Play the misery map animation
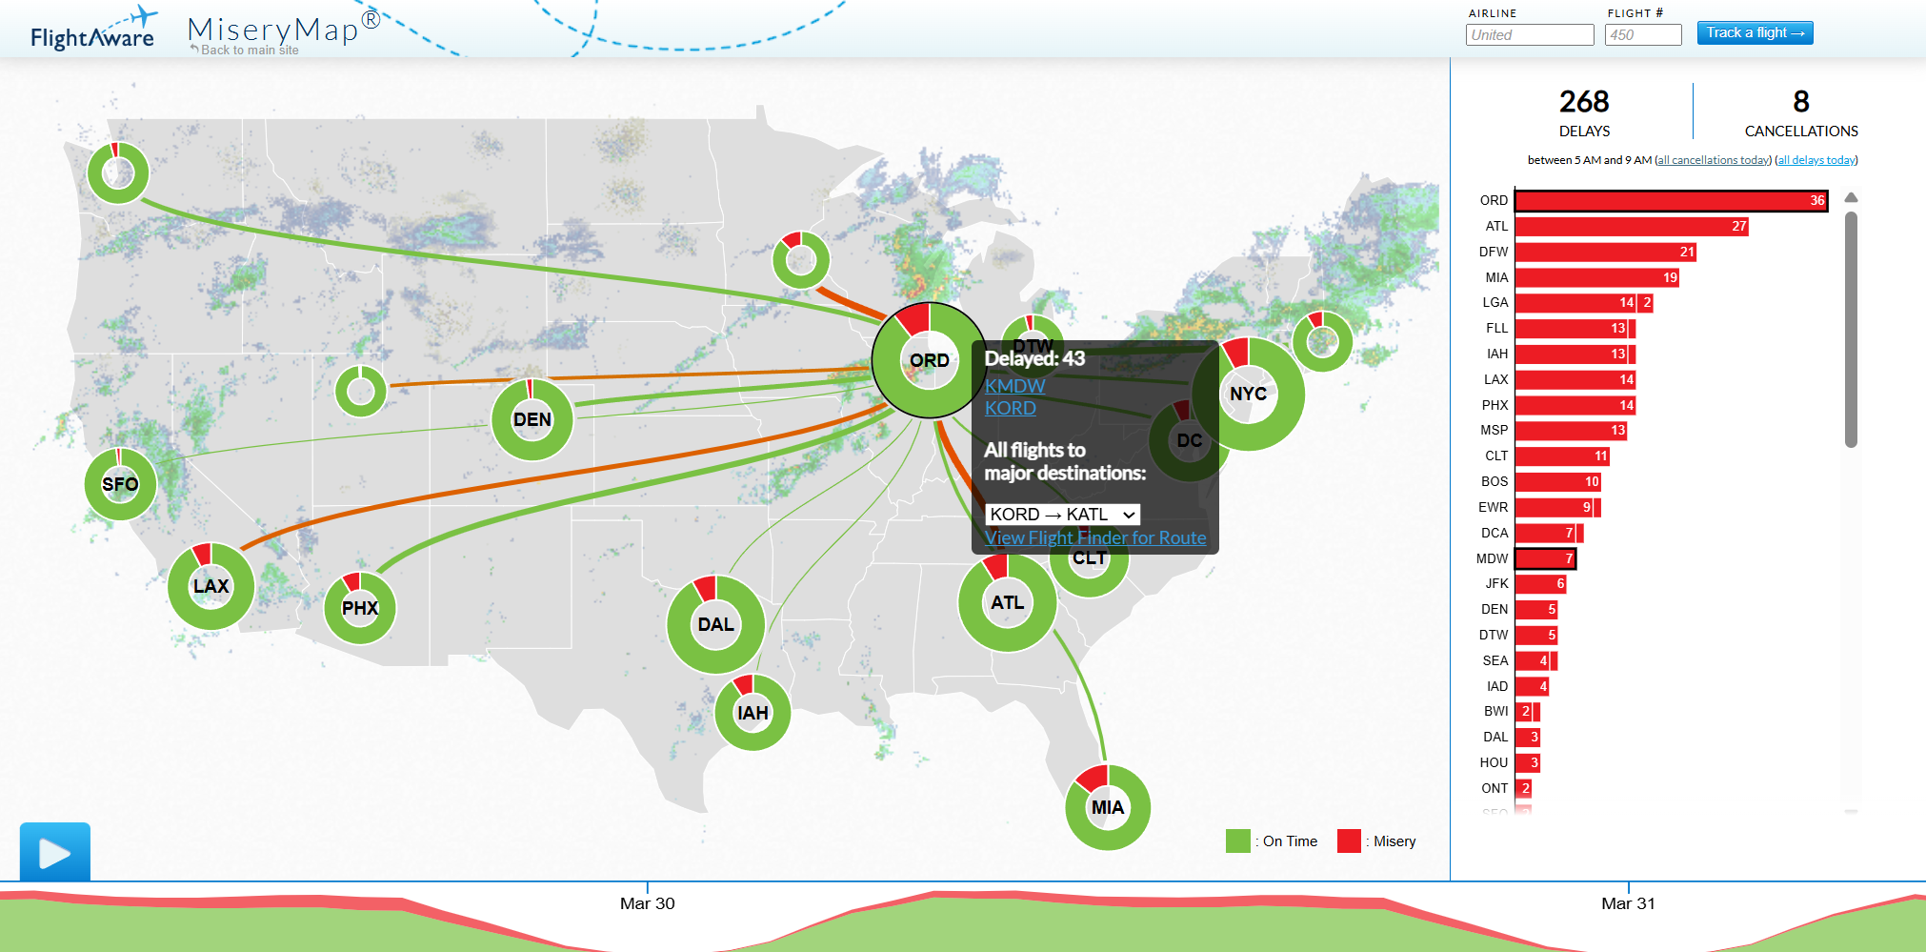Image resolution: width=1926 pixels, height=952 pixels. (55, 852)
